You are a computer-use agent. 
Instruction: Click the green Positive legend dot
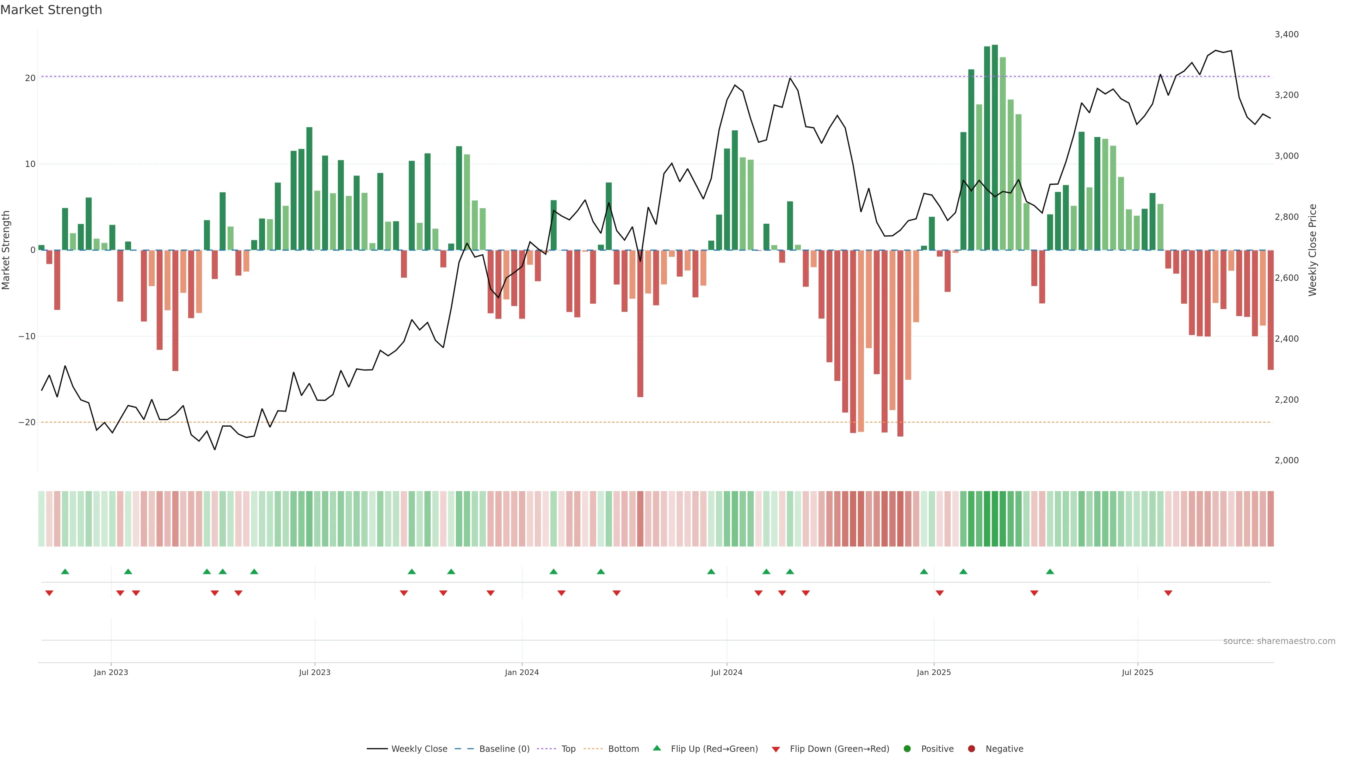pyautogui.click(x=907, y=748)
